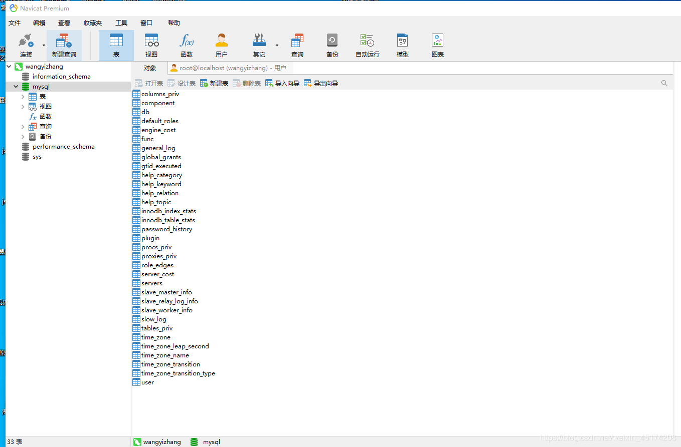The image size is (681, 447).
Task: Open the 用户 (User) toolbar icon
Action: tap(222, 45)
